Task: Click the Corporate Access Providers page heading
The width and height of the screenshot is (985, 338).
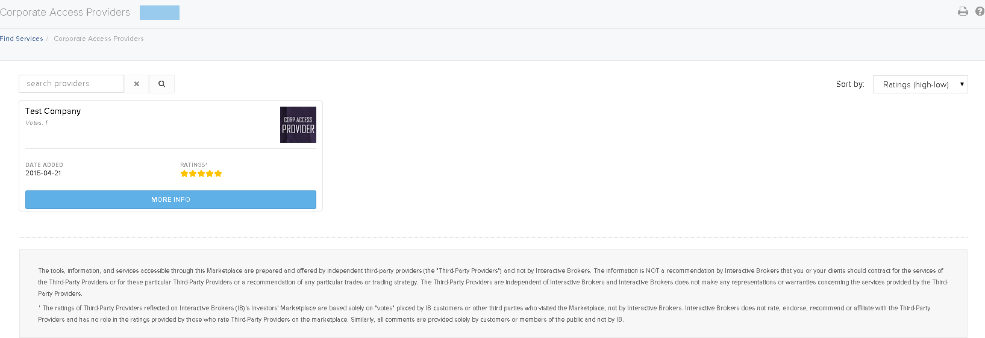Action: tap(65, 12)
